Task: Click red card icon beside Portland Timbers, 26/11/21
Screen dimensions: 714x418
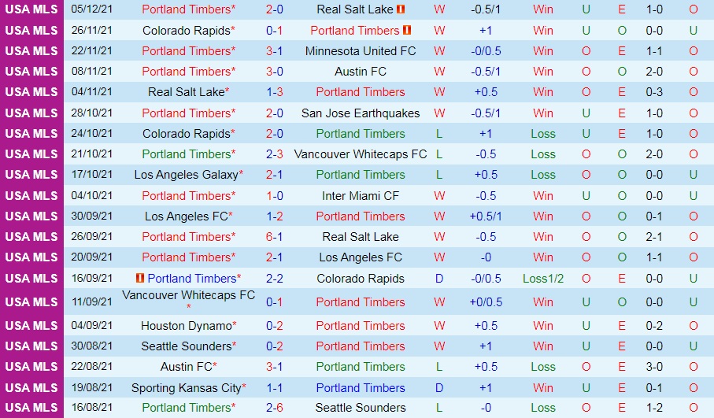Action: tap(407, 31)
